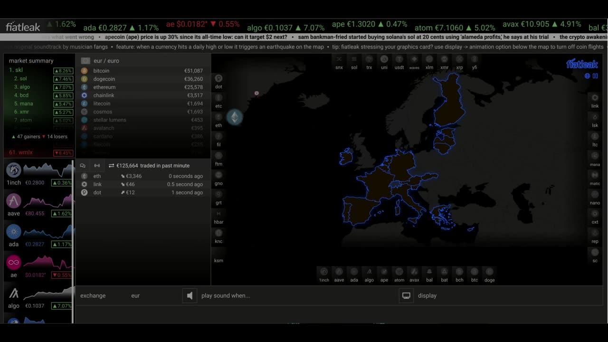The width and height of the screenshot is (608, 342).
Task: Click the hbar coin icon
Action: coord(218,213)
